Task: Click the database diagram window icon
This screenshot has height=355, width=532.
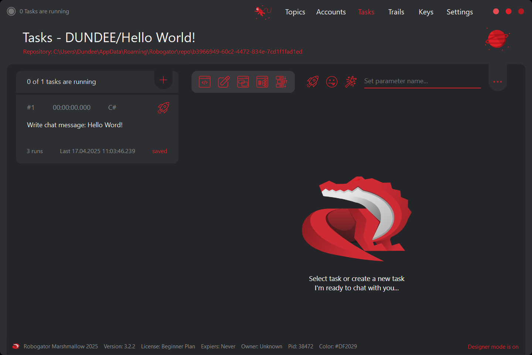Action: [x=262, y=82]
